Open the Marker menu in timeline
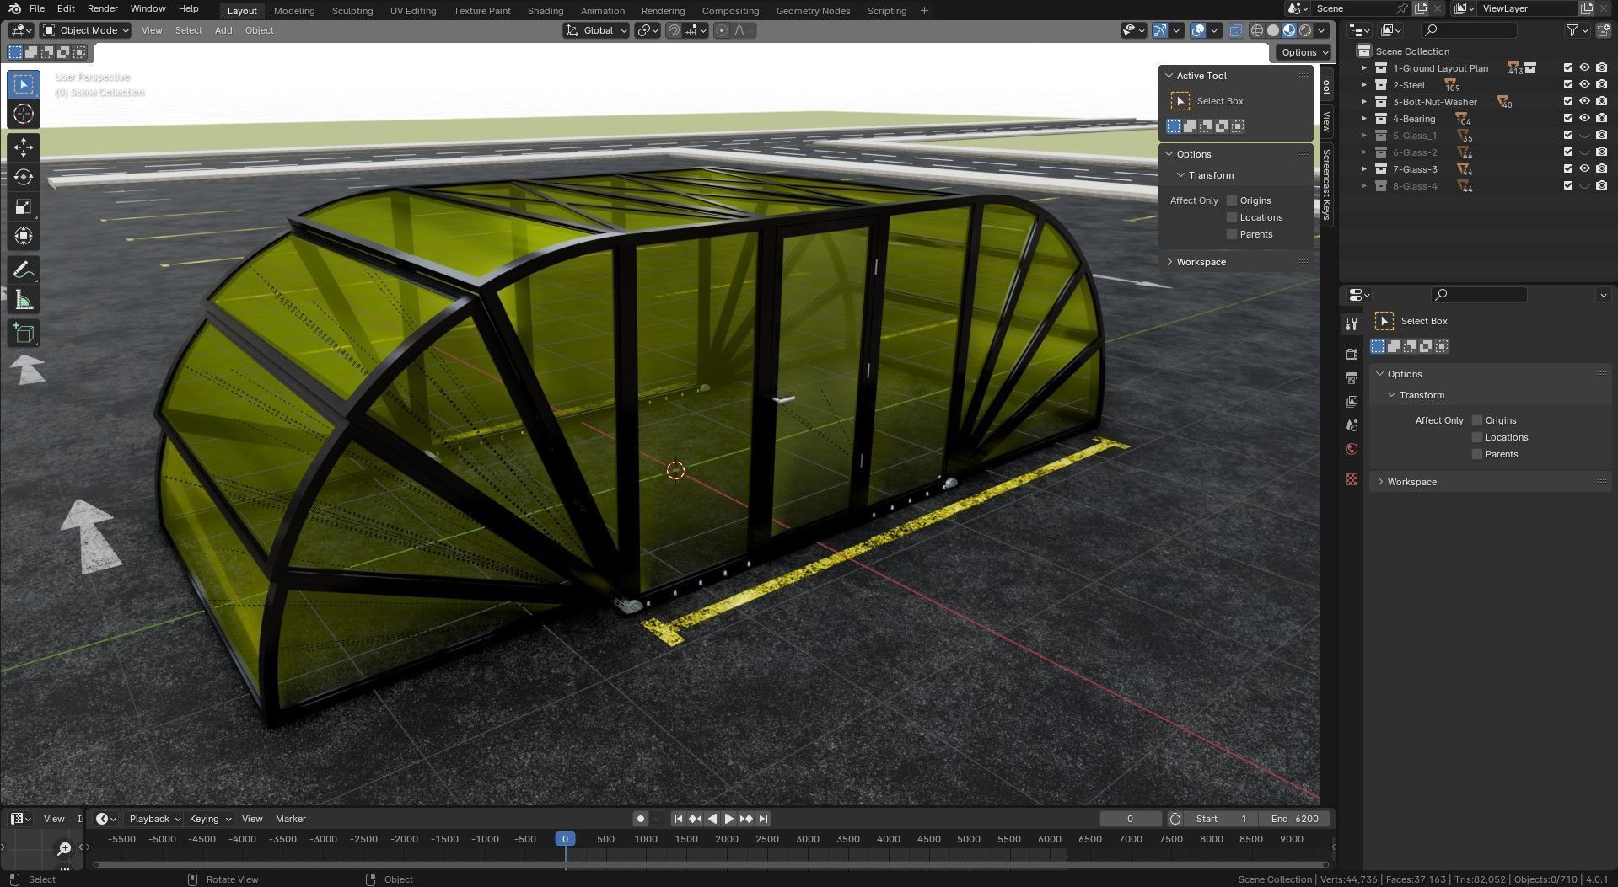The height and width of the screenshot is (887, 1618). [x=290, y=819]
